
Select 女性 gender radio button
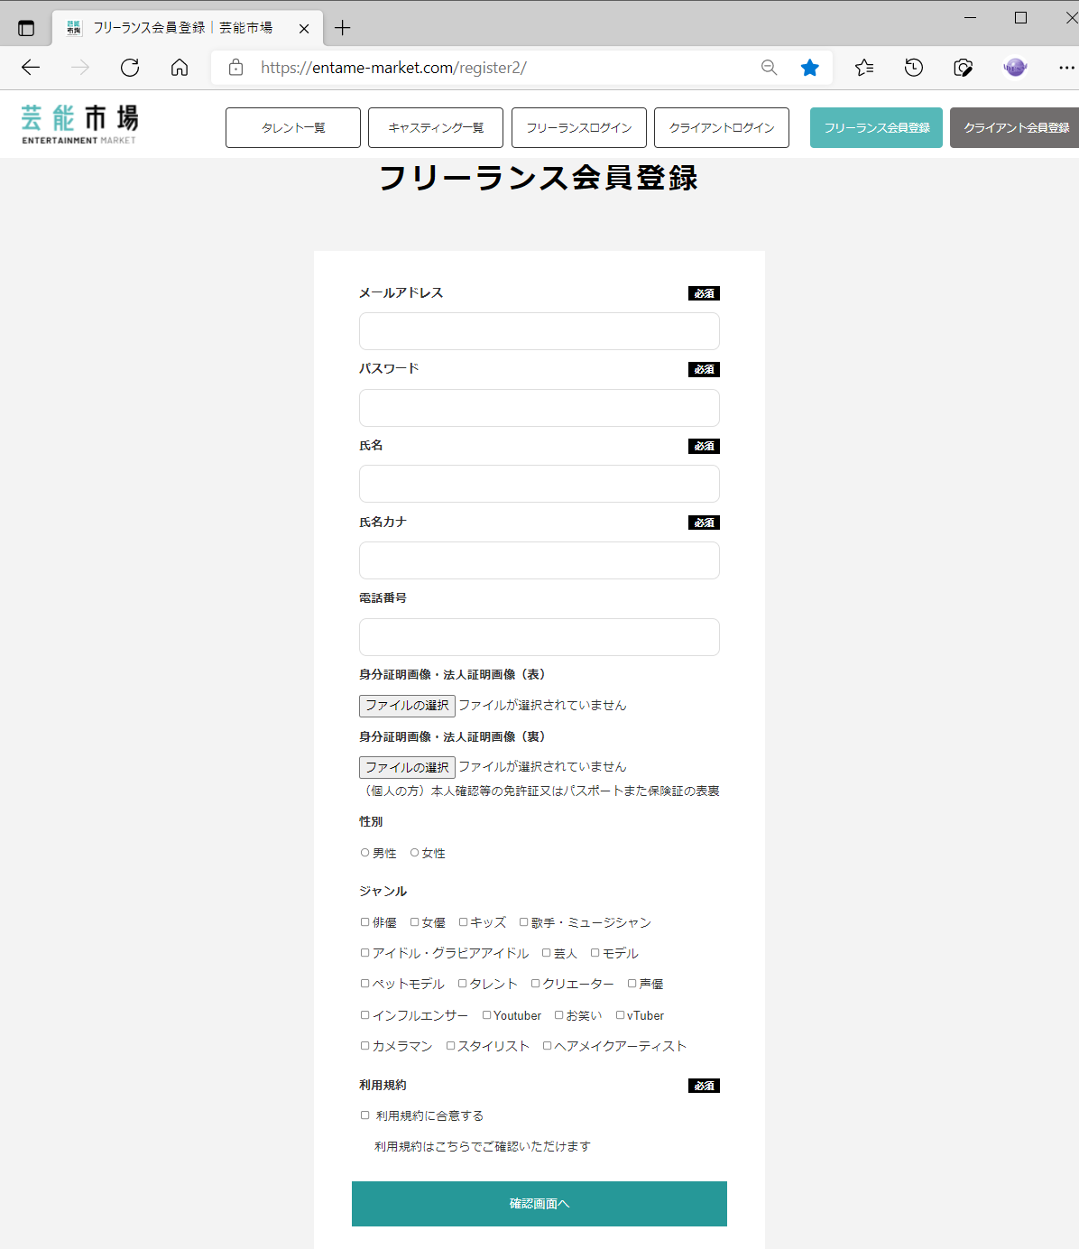point(415,852)
